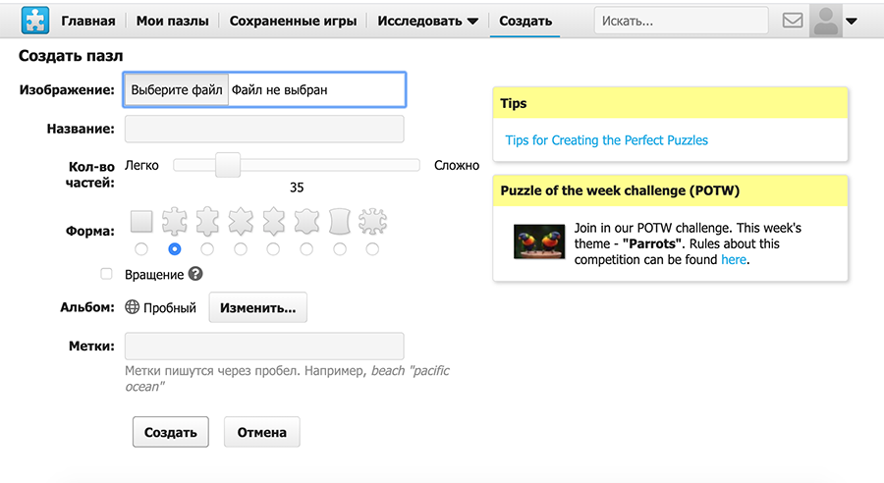This screenshot has height=483, width=884.
Task: Open the messages envelope icon
Action: (792, 21)
